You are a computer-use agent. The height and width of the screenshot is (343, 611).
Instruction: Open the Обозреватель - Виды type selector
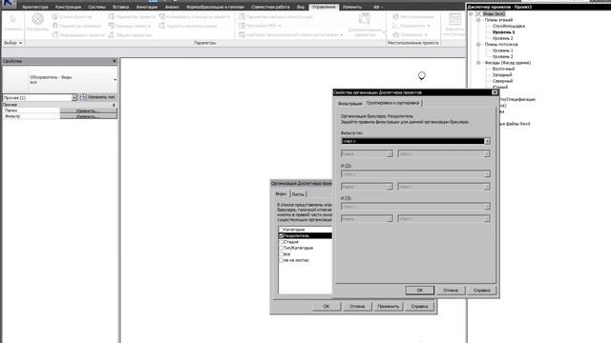coord(60,80)
